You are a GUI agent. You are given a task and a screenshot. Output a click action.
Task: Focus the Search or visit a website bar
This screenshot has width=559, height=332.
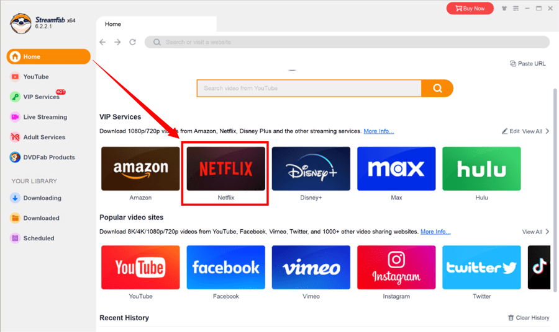[x=347, y=42]
